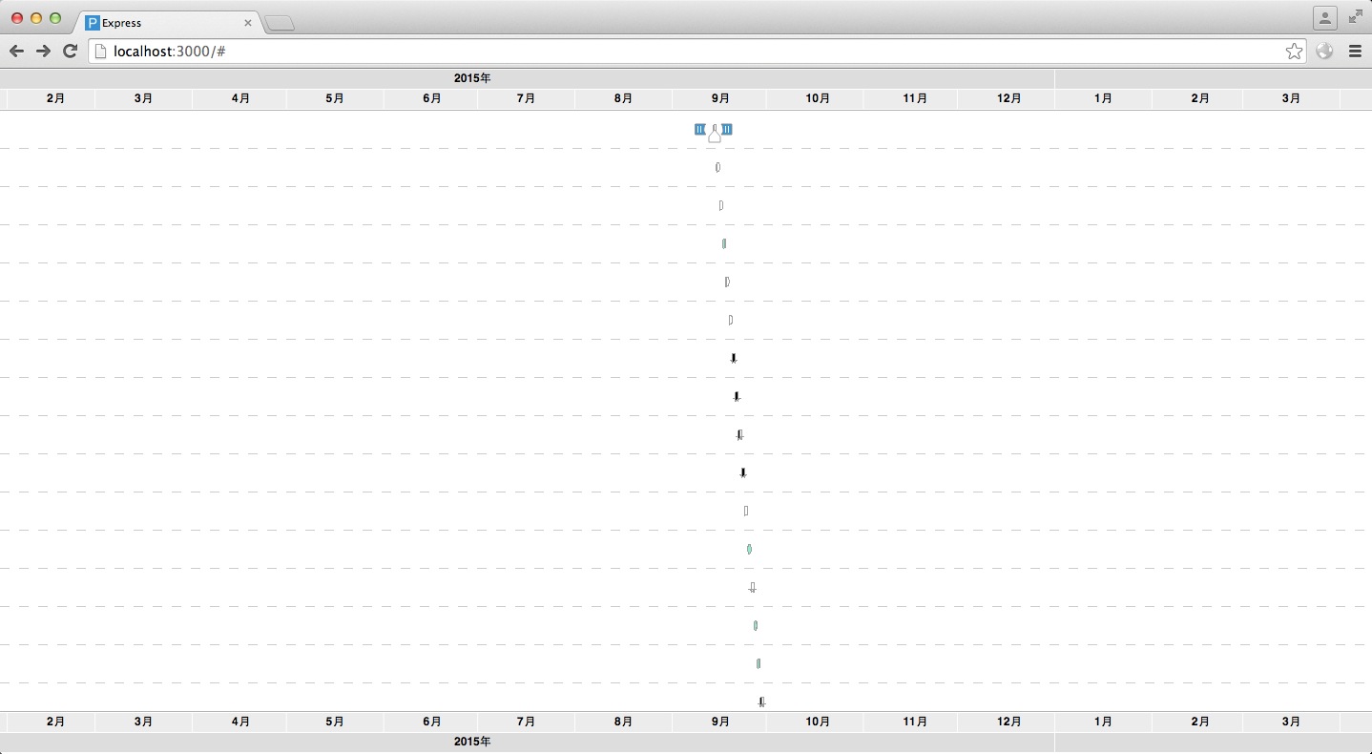
Task: Open the globe extension icon beside the star
Action: click(1324, 52)
